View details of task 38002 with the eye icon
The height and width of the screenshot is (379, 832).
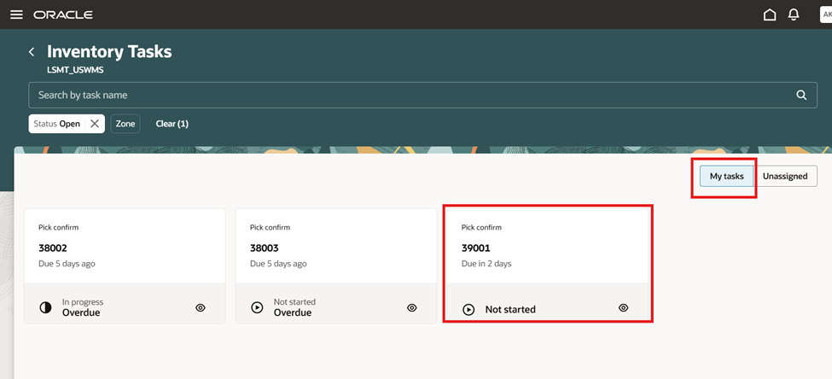click(x=200, y=307)
